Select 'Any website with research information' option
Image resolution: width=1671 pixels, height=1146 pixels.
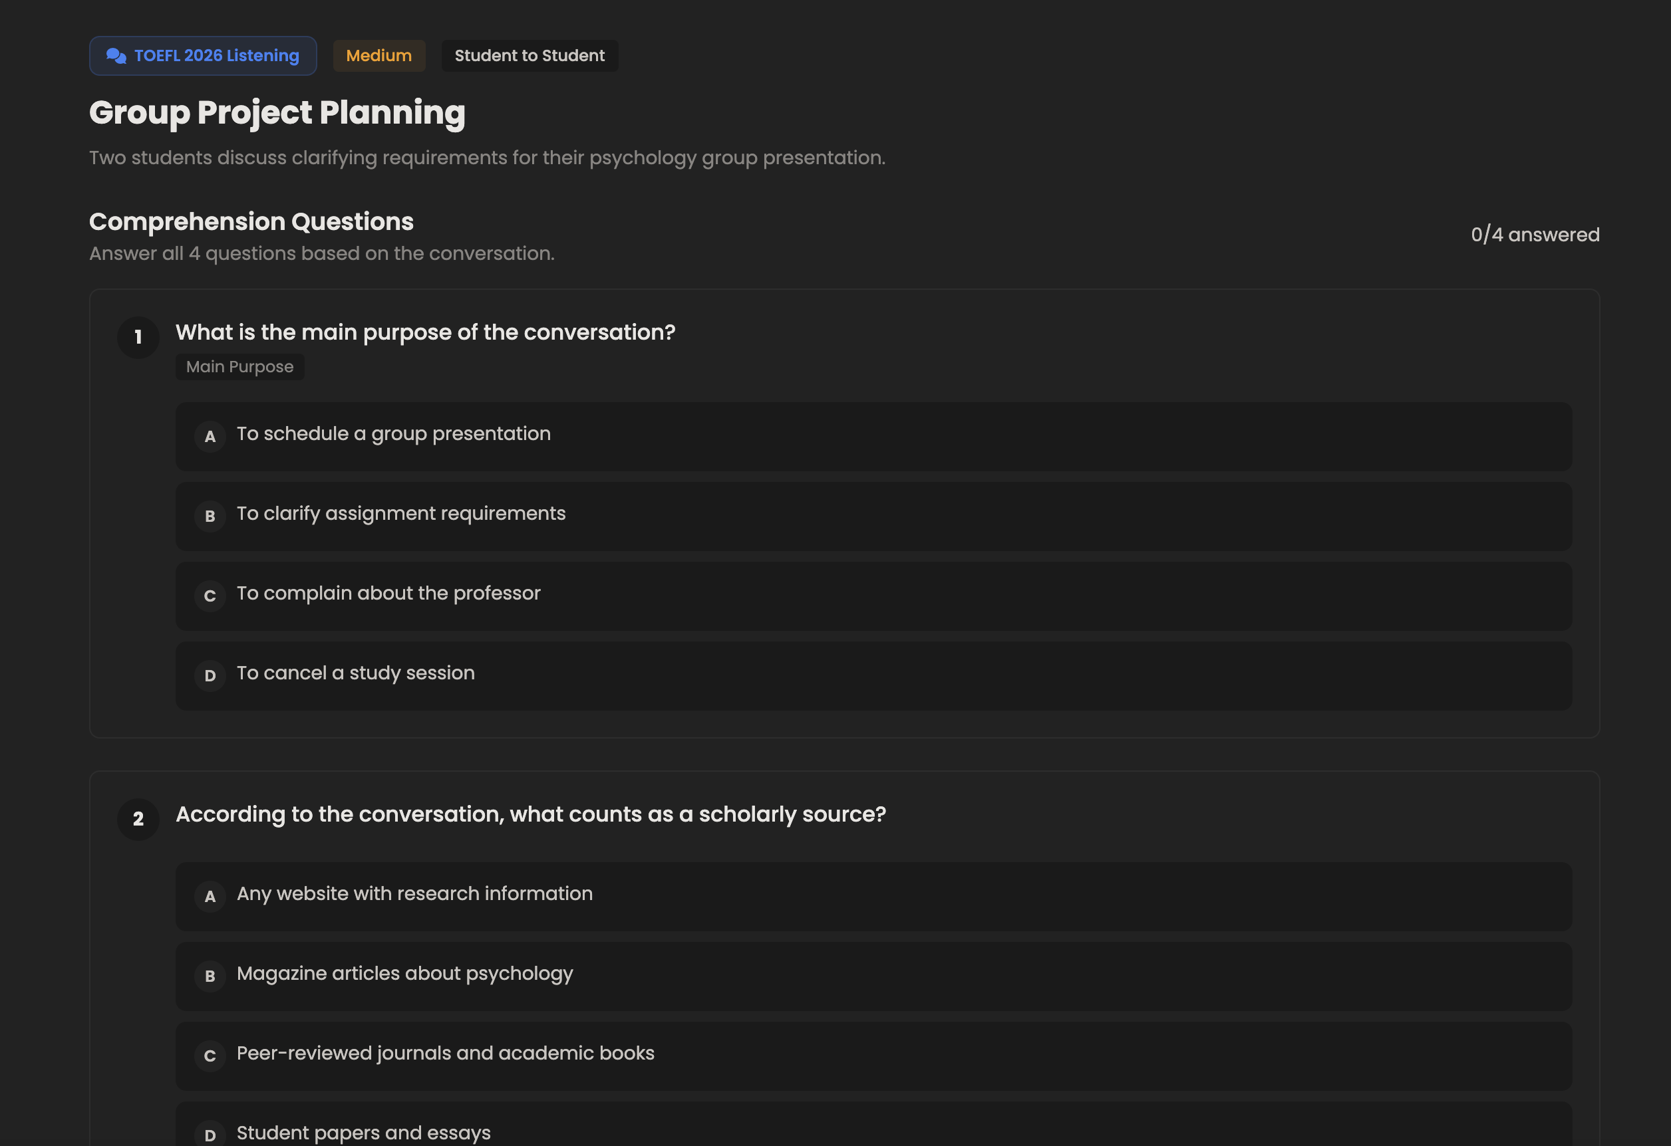click(415, 894)
